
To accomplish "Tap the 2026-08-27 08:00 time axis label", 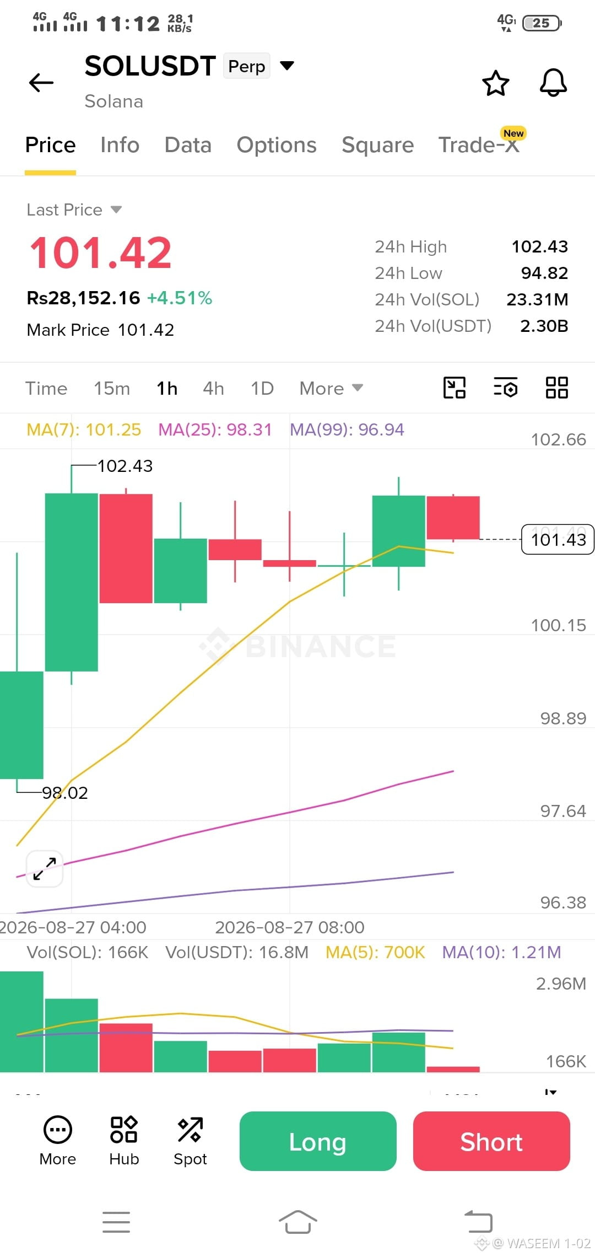I will pos(290,927).
